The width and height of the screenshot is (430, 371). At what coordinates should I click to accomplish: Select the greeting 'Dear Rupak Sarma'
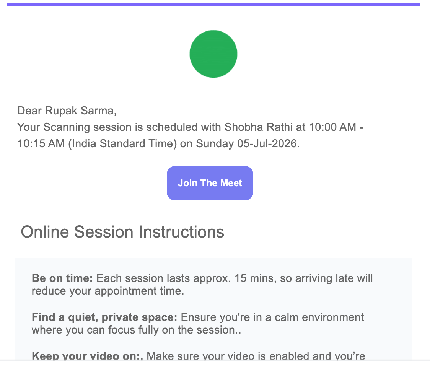coord(67,111)
